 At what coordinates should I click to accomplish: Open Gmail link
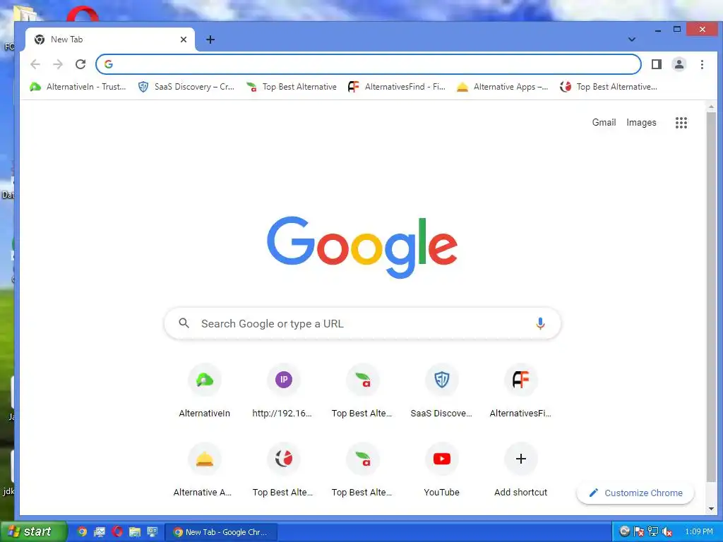coord(604,123)
